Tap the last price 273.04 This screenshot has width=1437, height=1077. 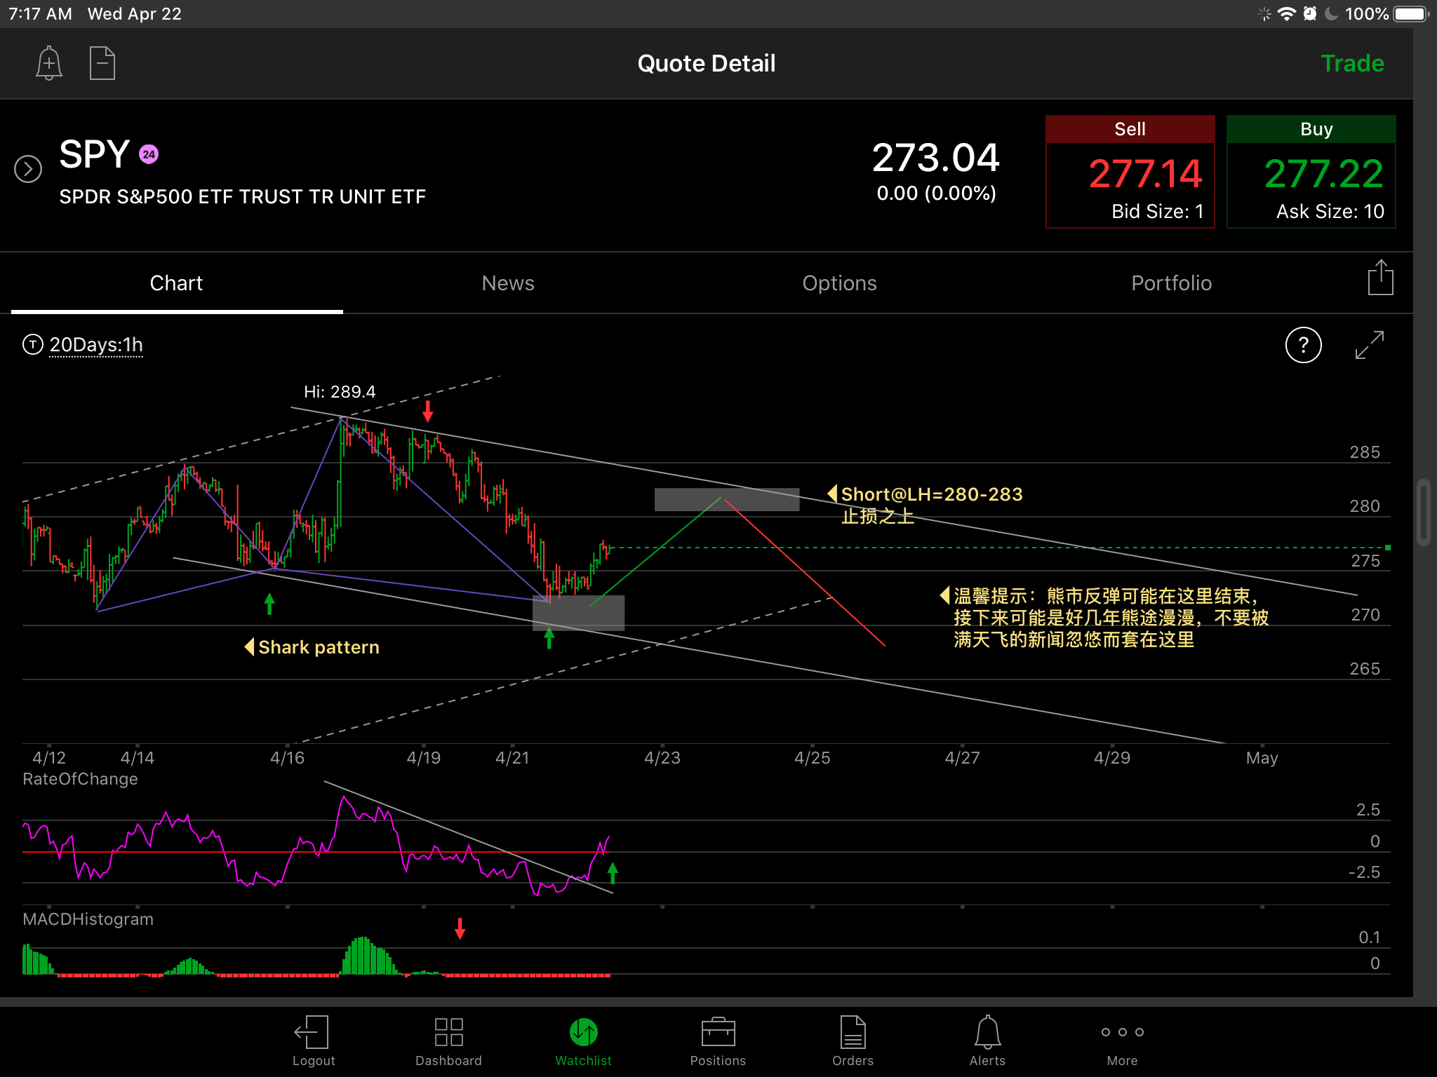click(x=935, y=157)
